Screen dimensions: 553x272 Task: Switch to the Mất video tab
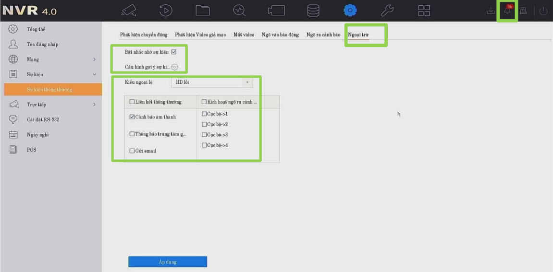(244, 35)
